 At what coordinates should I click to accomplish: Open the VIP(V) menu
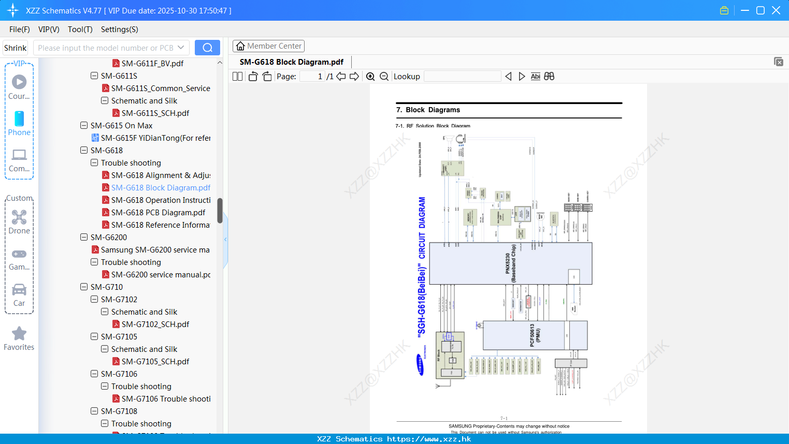tap(49, 29)
